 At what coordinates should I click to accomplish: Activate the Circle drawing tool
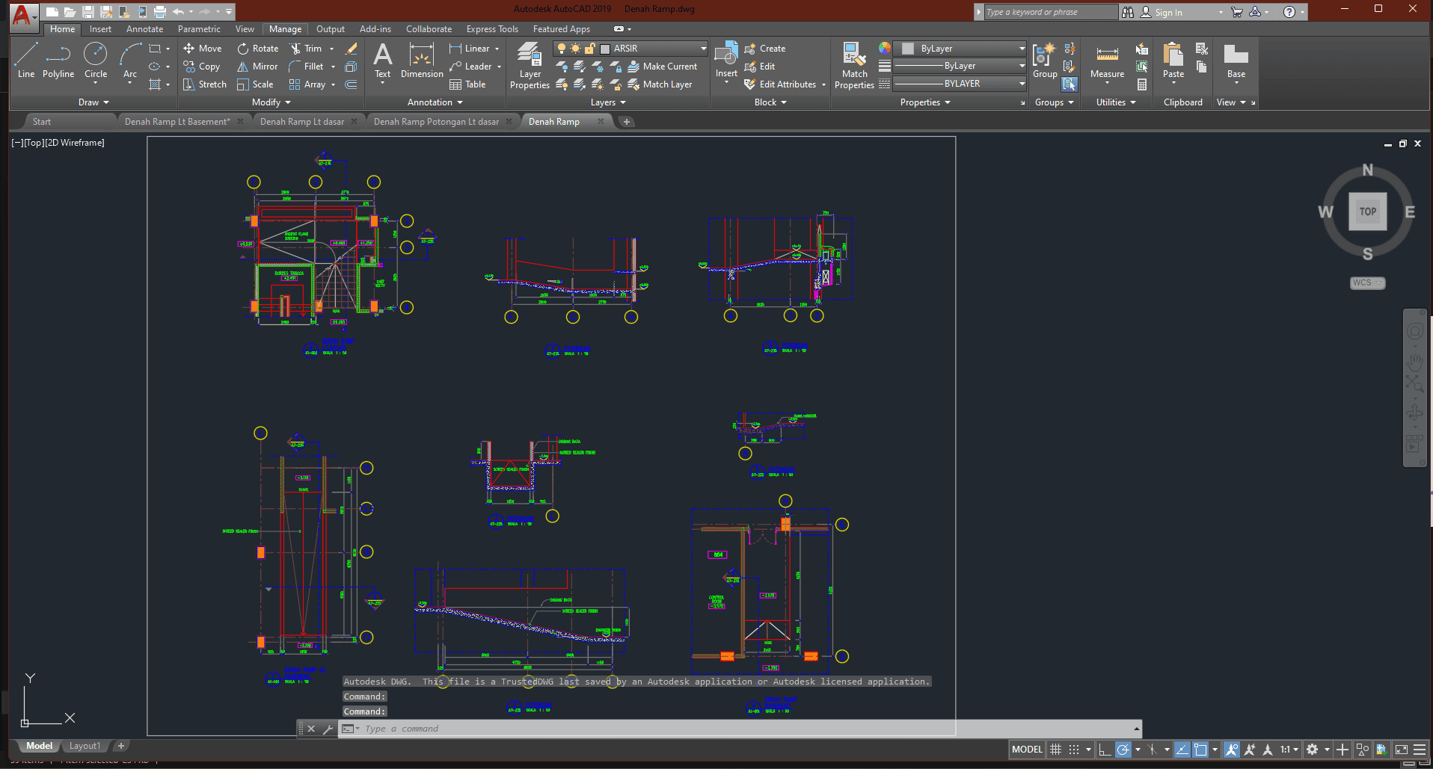(x=95, y=61)
